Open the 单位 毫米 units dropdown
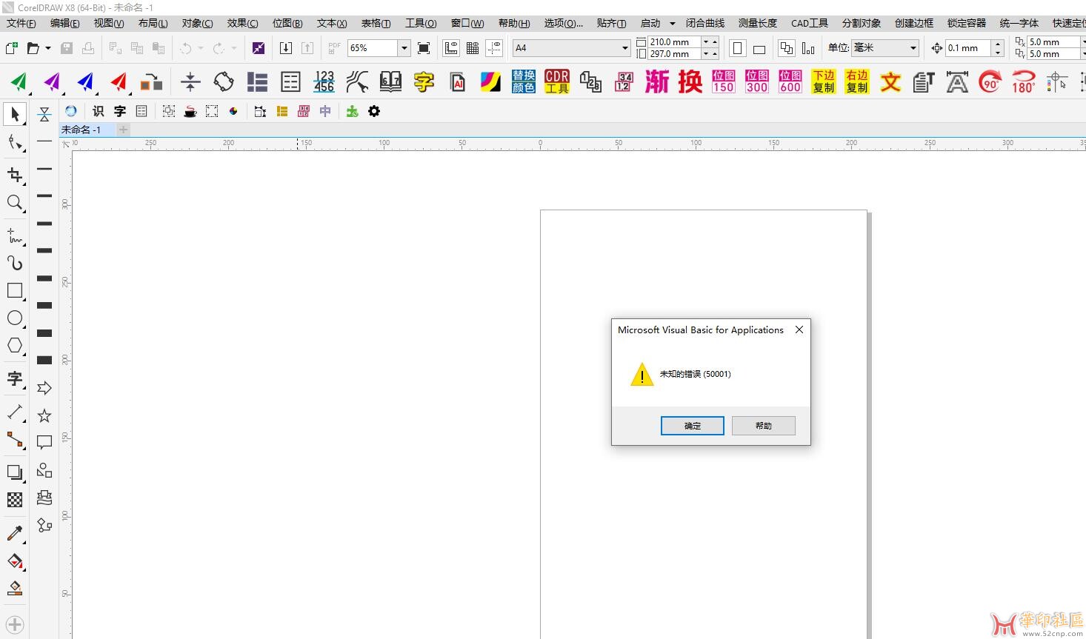Viewport: 1086px width, 639px height. pyautogui.click(x=913, y=48)
